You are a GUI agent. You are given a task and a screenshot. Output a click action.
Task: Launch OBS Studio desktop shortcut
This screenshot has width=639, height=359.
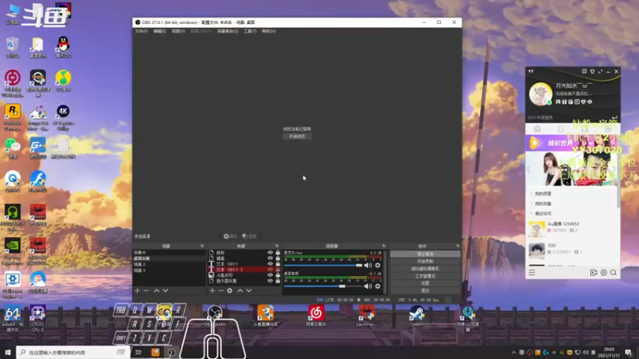[215, 316]
